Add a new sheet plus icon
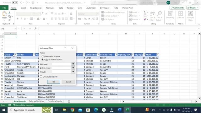 coord(69,101)
